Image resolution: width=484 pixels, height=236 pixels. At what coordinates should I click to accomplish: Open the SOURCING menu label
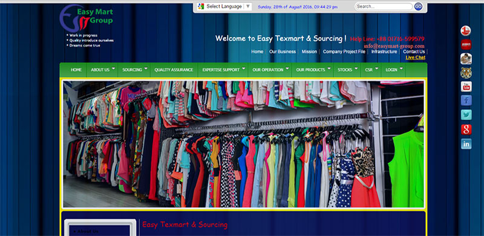tap(132, 70)
